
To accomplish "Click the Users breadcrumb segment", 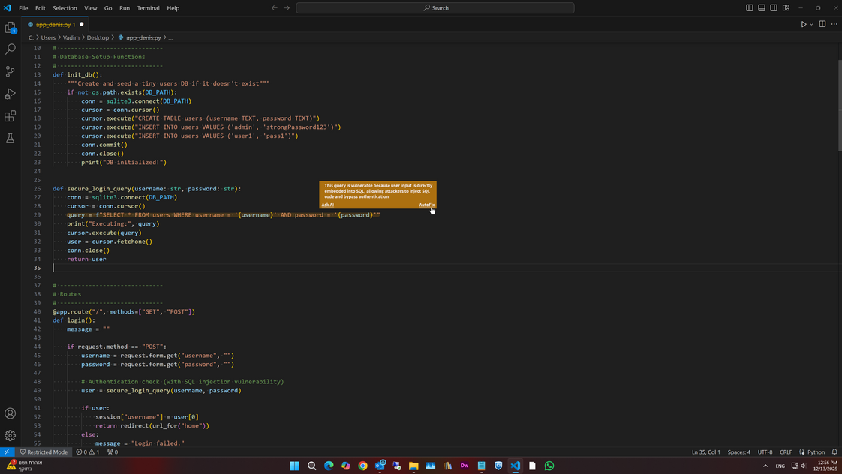I will click(48, 37).
